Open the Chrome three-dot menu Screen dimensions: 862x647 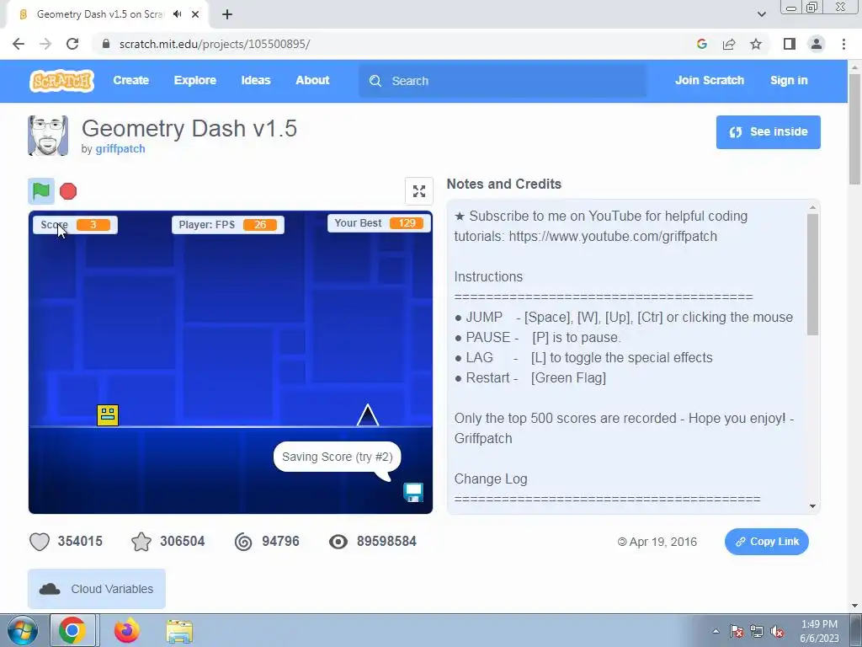(843, 44)
